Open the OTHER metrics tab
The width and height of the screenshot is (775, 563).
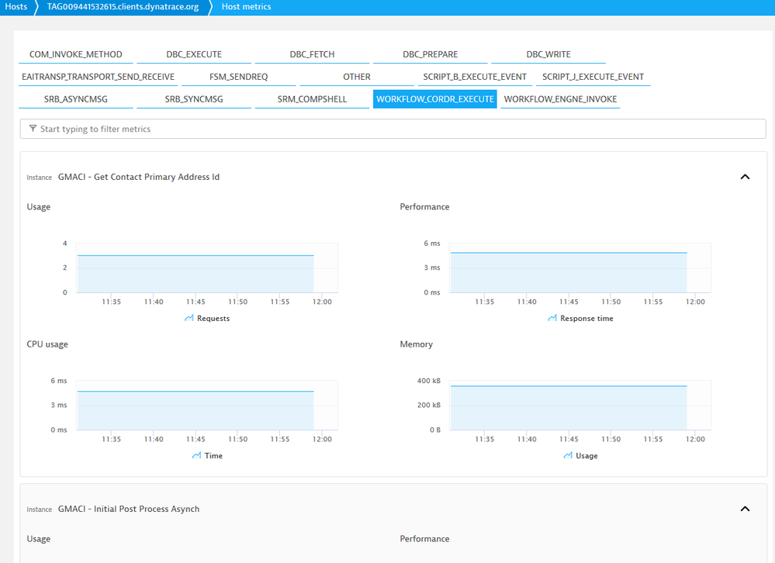coord(357,77)
